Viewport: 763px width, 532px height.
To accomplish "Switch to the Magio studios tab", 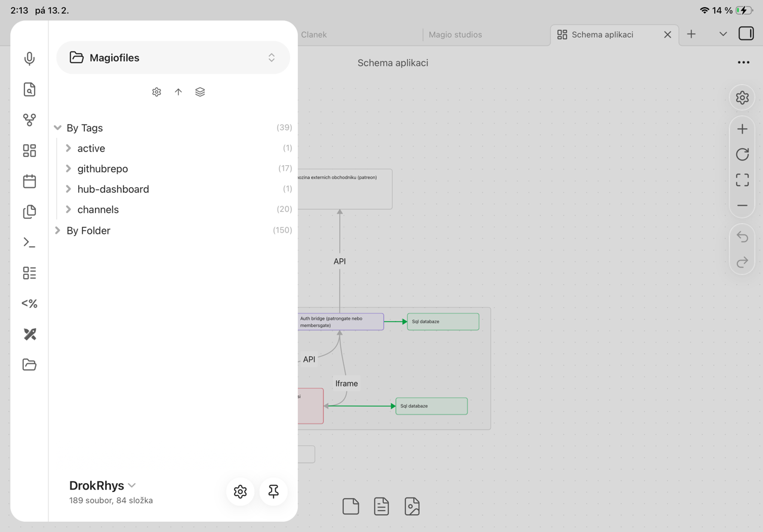I will [454, 34].
